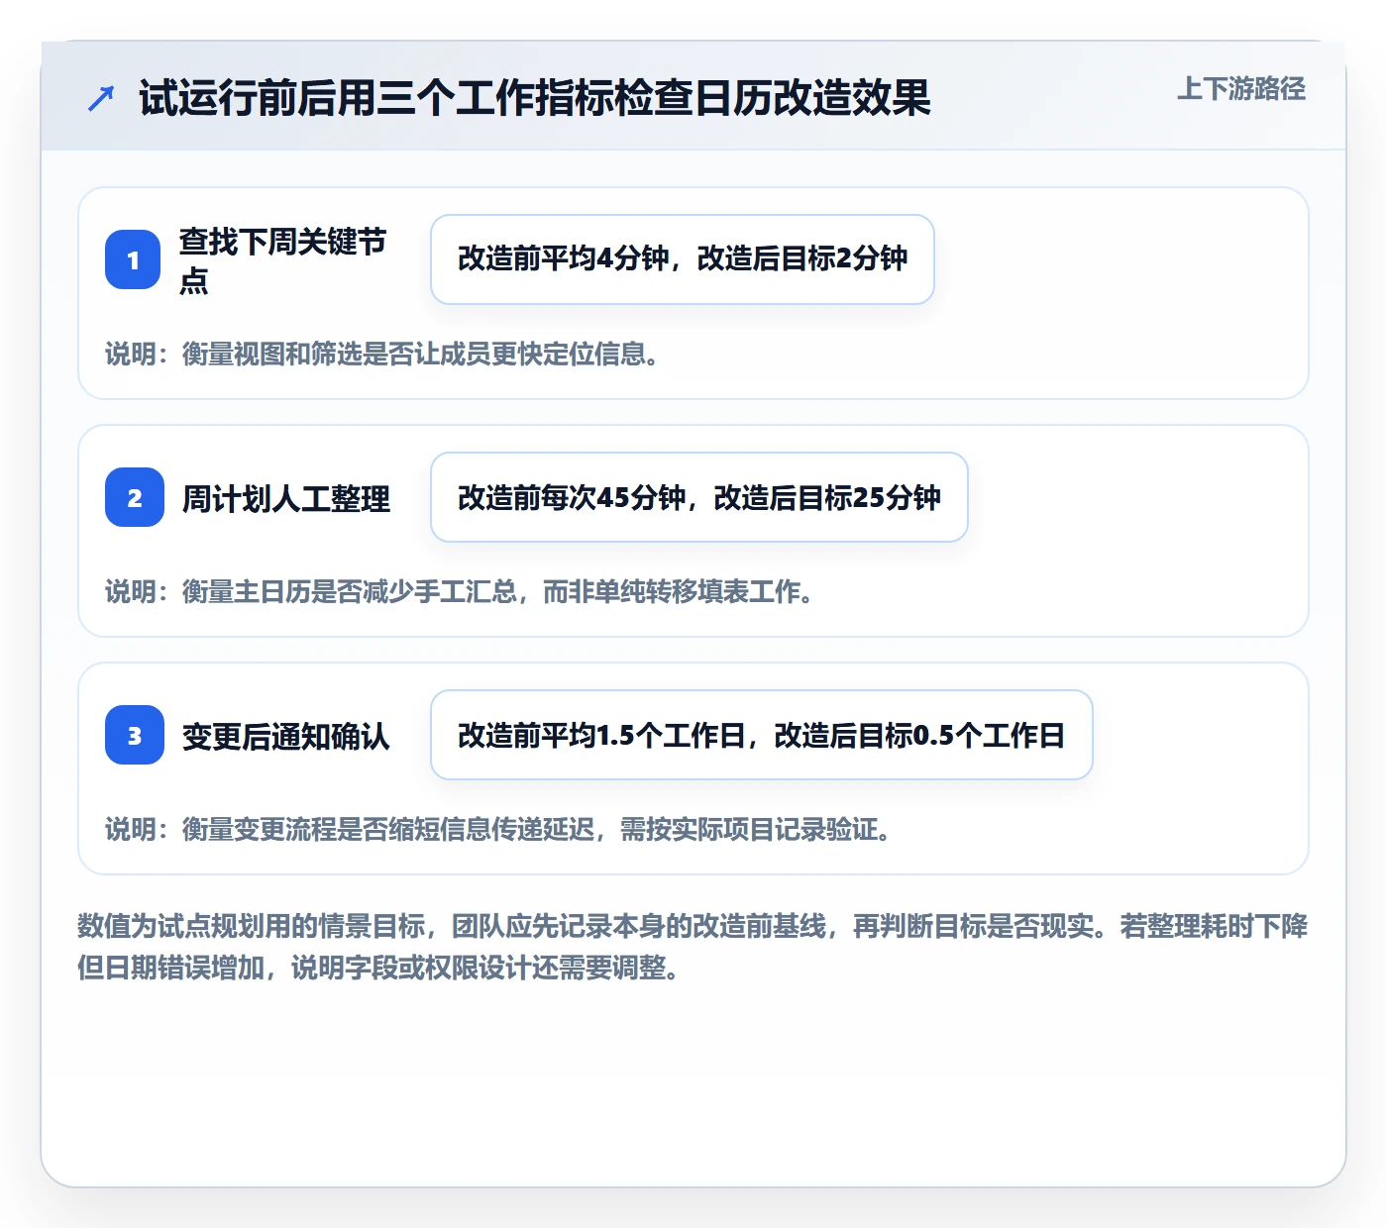Screen dimensions: 1387x1228
Task: Click the 改造前平均4分钟，改造后目标2分钟 value box
Action: 683,259
